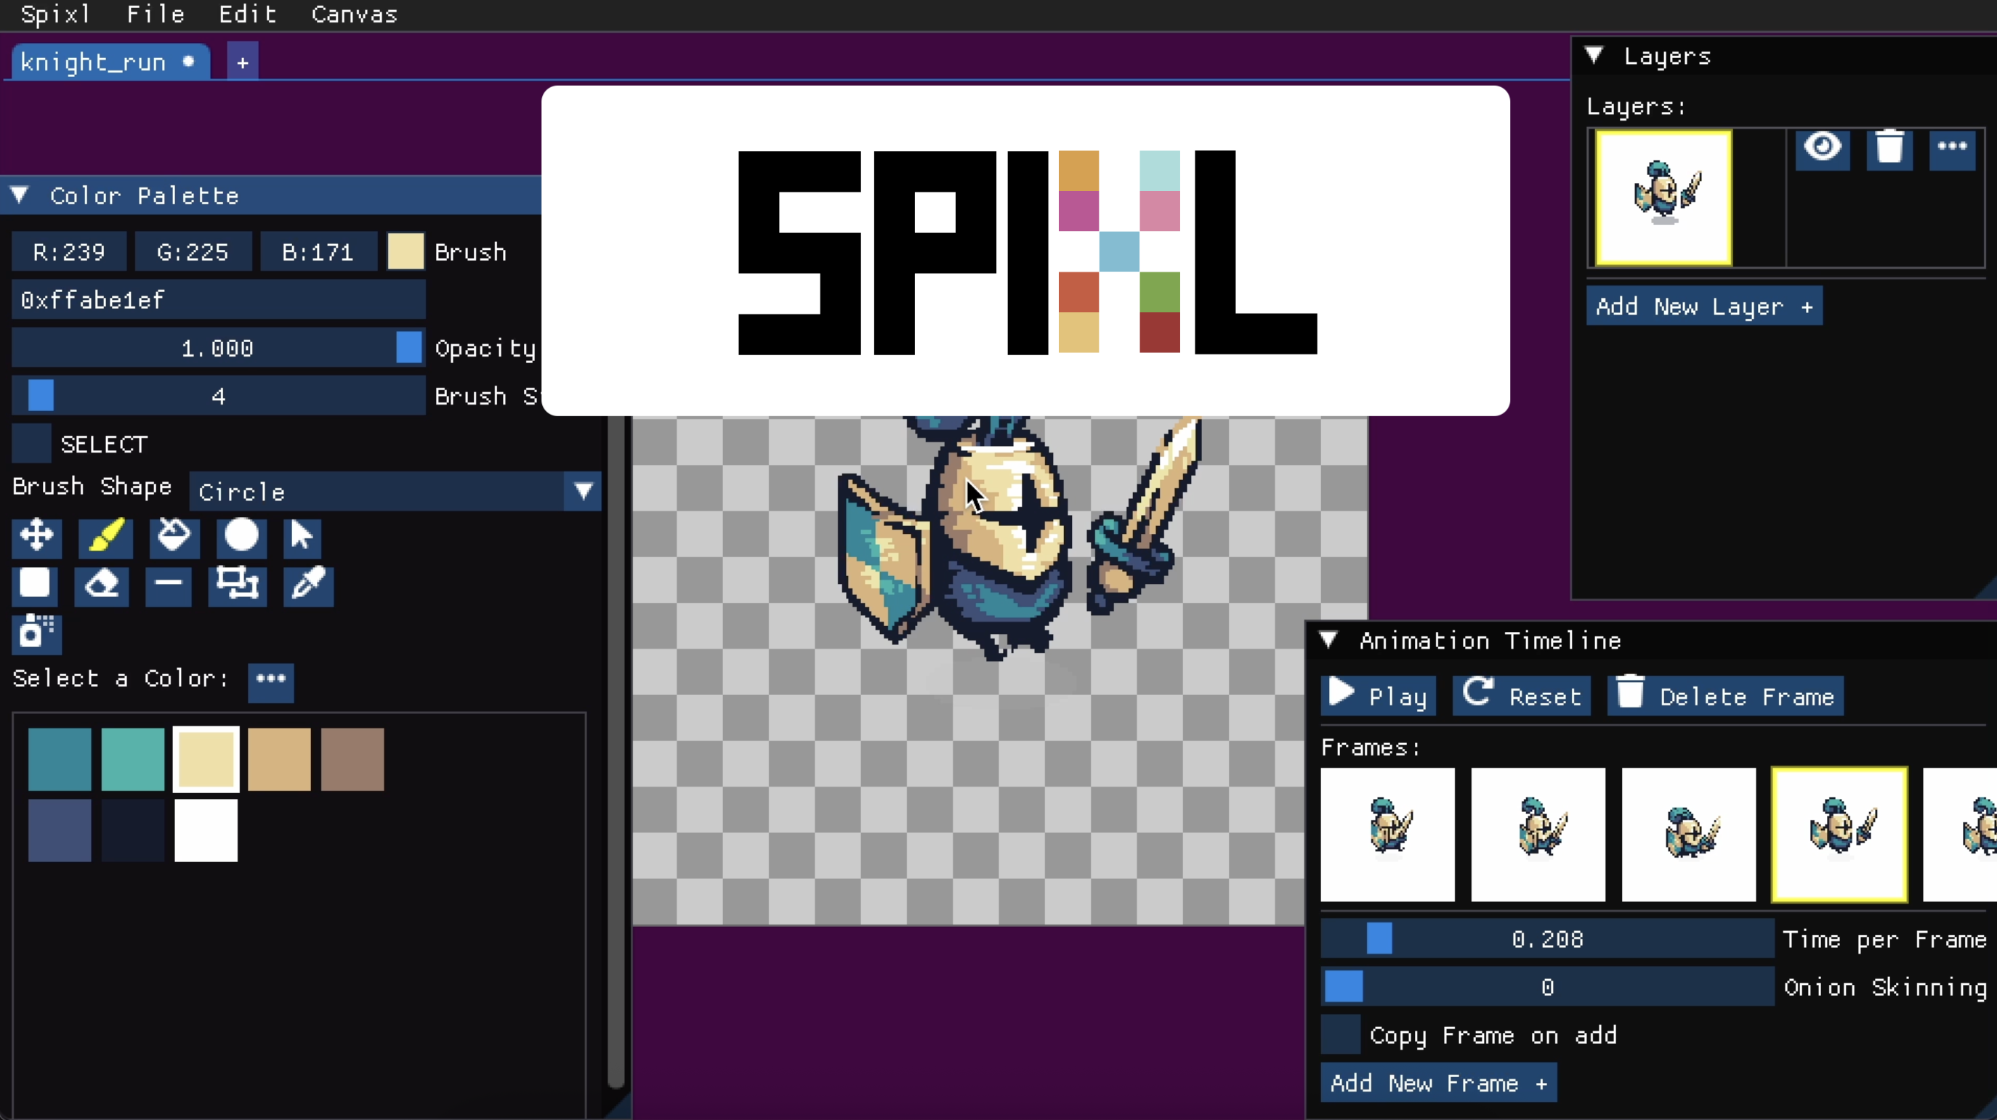Collapse the Layers panel
Viewport: 1997px width, 1120px height.
1594,55
